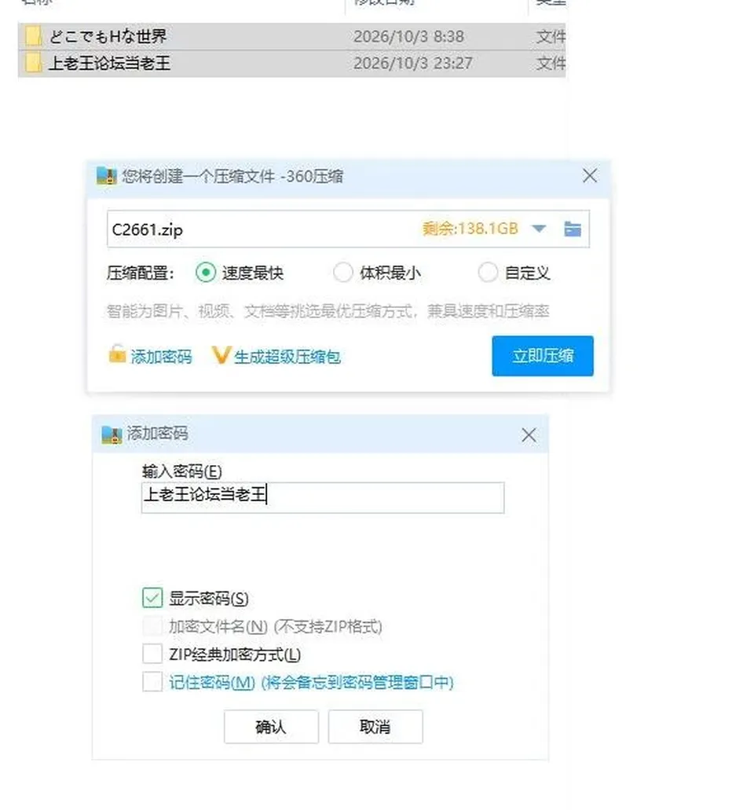754x810 pixels.
Task: Select the どこでもHな世界 folder icon
Action: (34, 36)
